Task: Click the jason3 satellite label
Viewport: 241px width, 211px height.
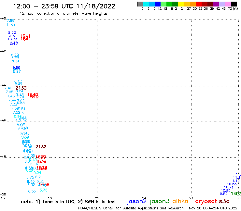Action: tap(160, 201)
